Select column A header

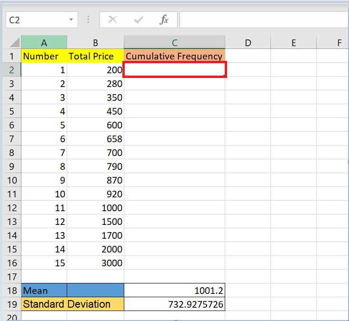point(44,43)
